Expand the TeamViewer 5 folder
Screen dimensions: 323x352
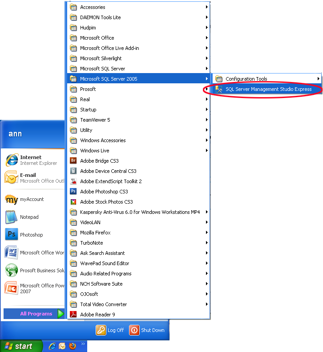click(x=95, y=120)
